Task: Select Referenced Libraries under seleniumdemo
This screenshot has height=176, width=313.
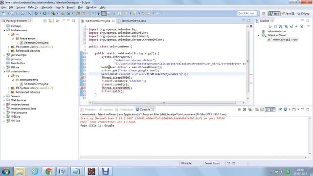Action: pyautogui.click(x=27, y=92)
